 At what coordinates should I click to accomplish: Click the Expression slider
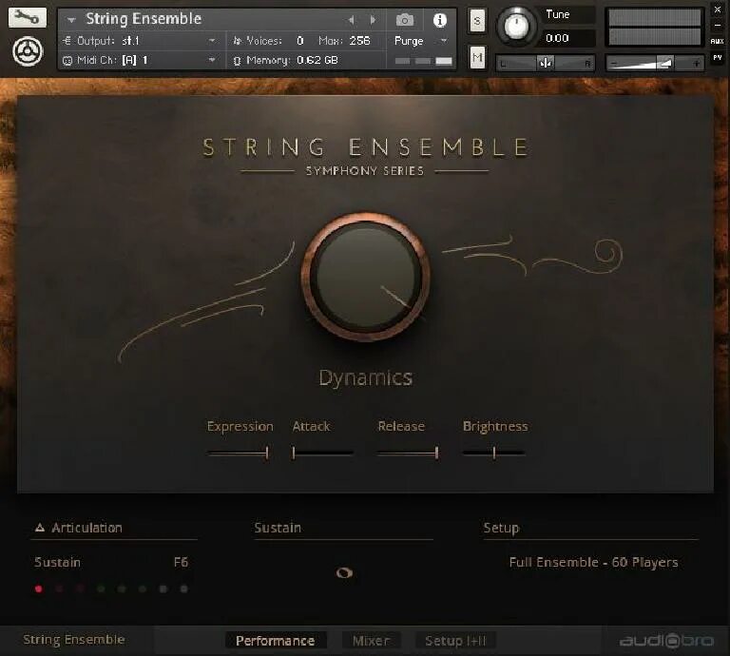[x=239, y=453]
